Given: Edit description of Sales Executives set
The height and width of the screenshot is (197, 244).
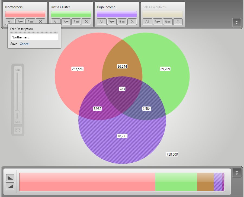Looking at the screenshot, I should click(x=147, y=22).
